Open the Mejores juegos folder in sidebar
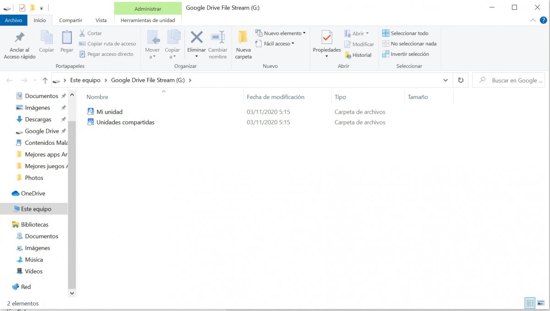The image size is (550, 311). tap(41, 166)
